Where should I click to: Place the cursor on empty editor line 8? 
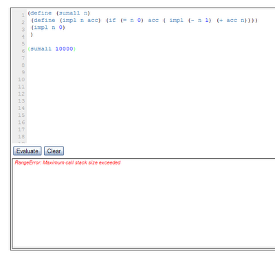point(151,65)
